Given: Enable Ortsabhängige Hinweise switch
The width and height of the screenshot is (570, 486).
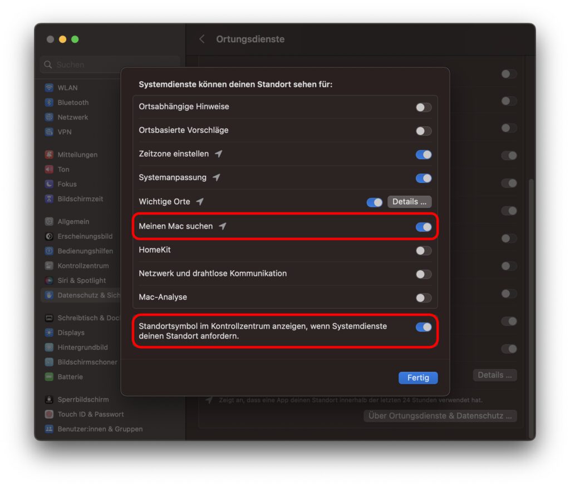Looking at the screenshot, I should tap(424, 107).
